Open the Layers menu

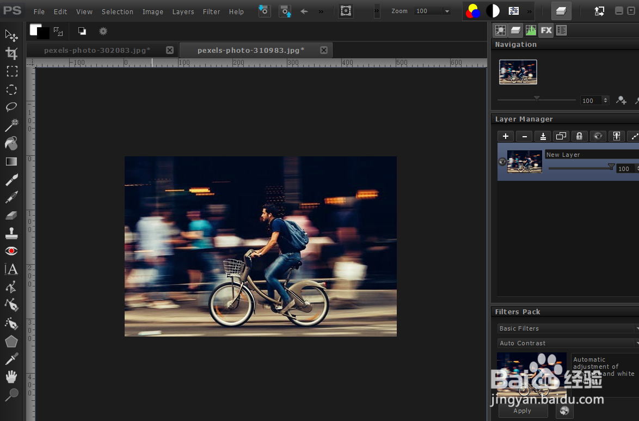(183, 12)
